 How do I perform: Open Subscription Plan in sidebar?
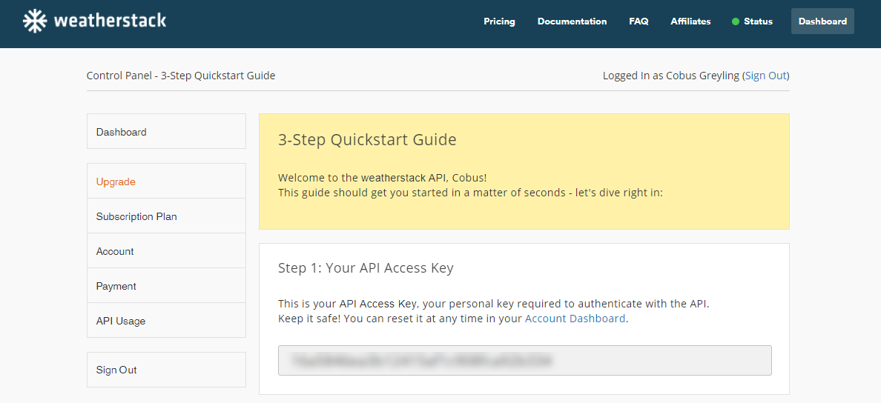click(166, 216)
